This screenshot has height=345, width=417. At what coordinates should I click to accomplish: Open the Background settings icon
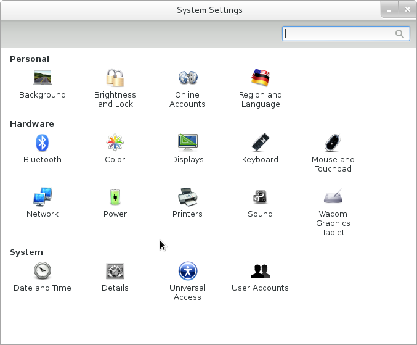click(x=43, y=78)
